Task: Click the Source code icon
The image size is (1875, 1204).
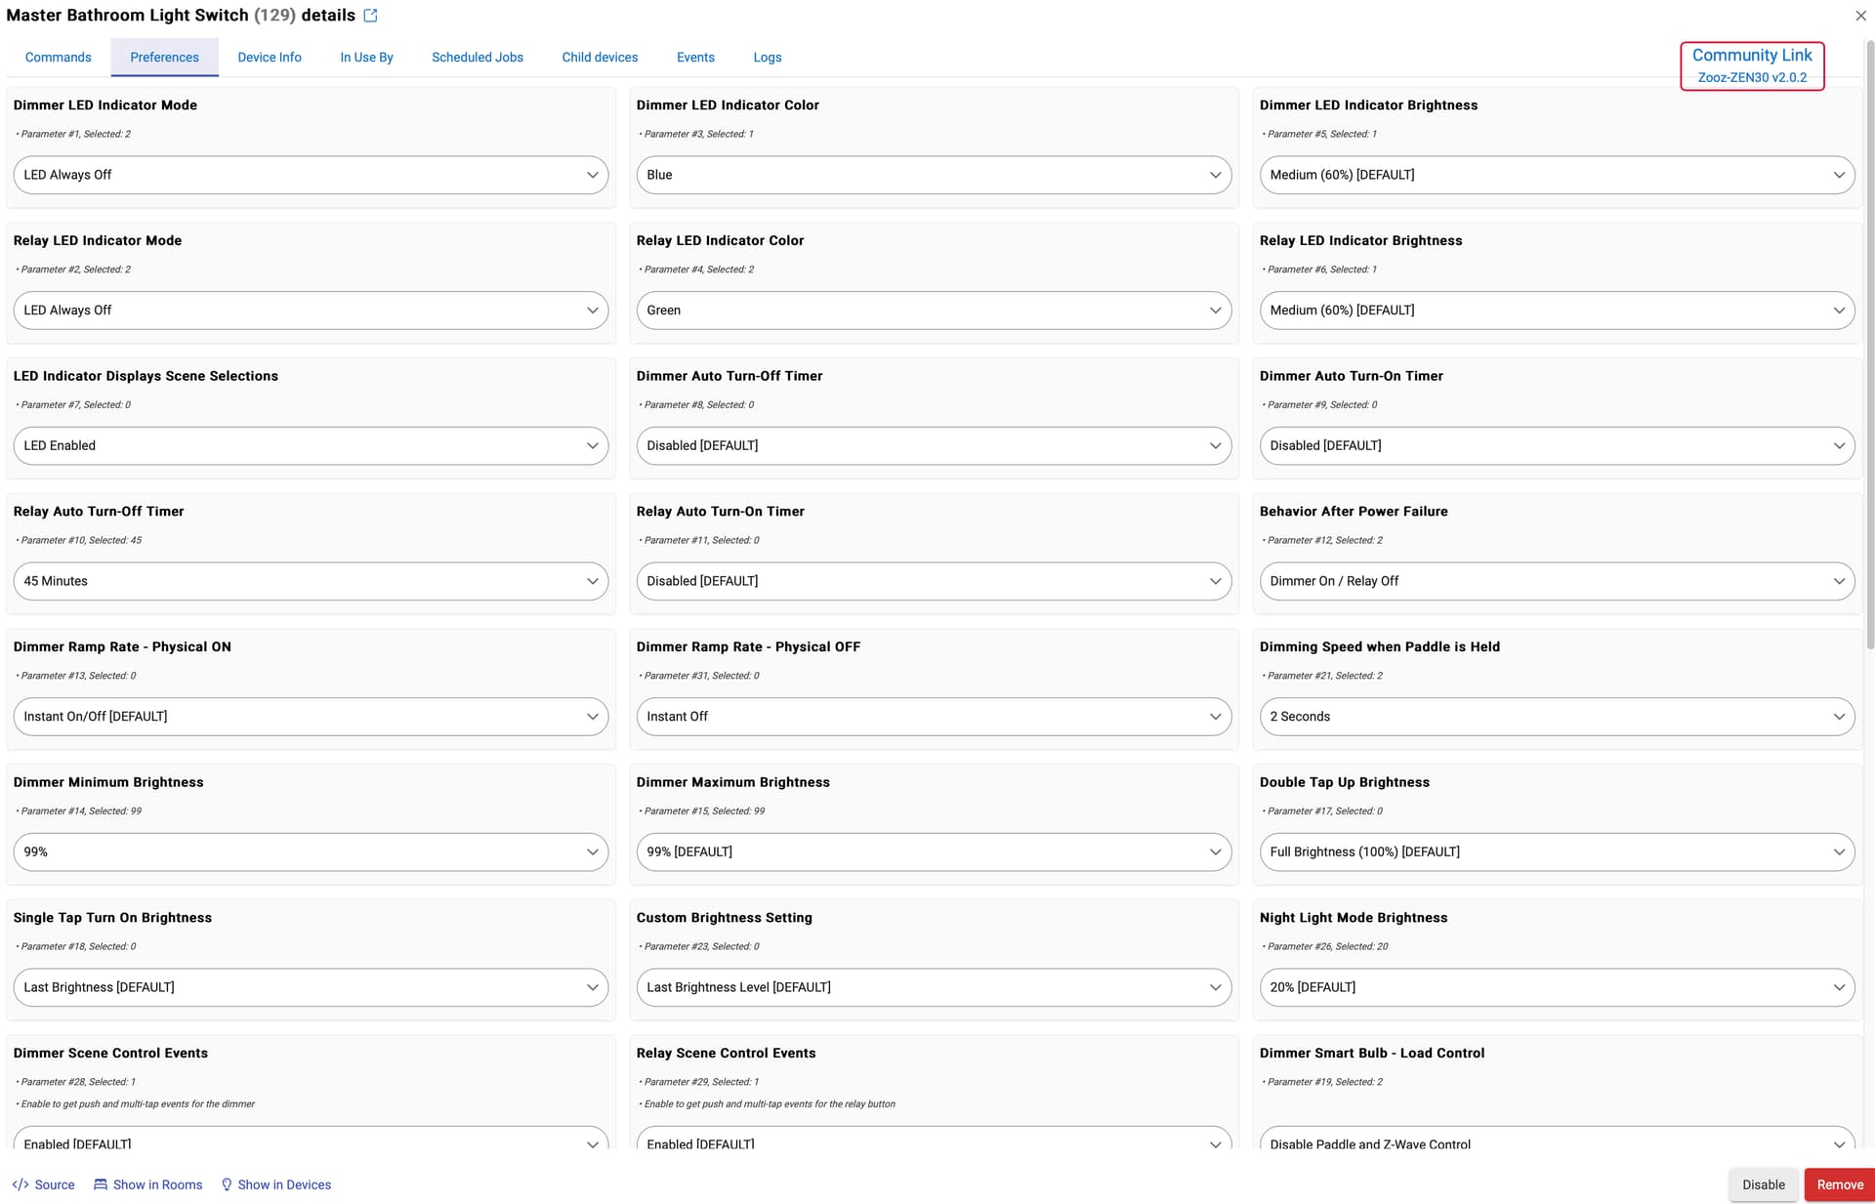Action: 21,1184
